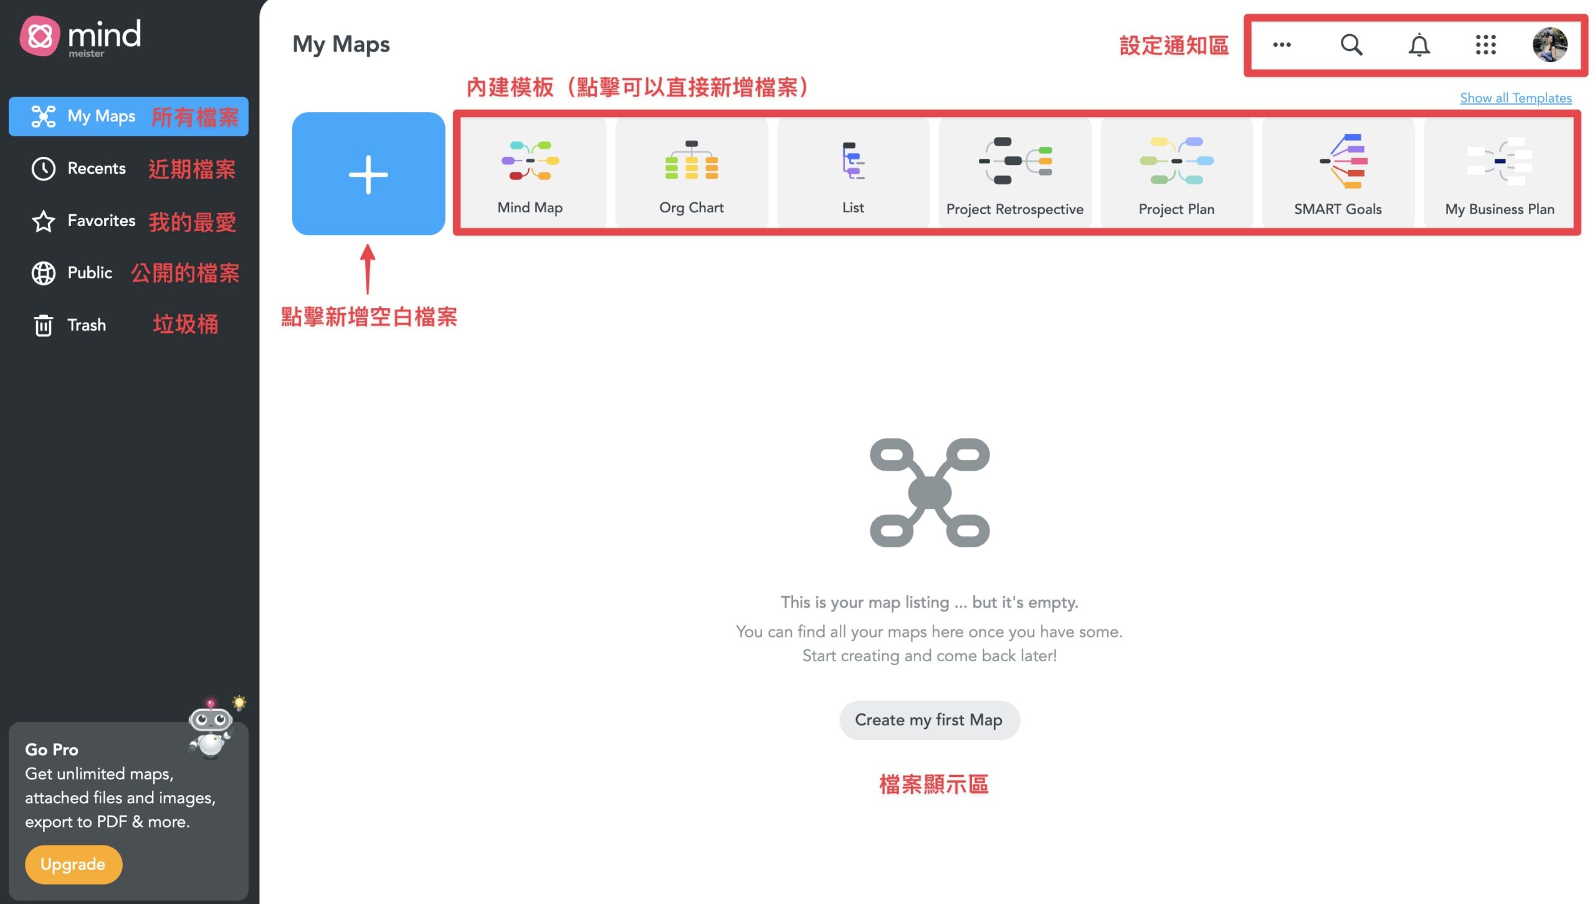Open notifications bell
Screen dimensions: 1595x904
(x=1419, y=45)
